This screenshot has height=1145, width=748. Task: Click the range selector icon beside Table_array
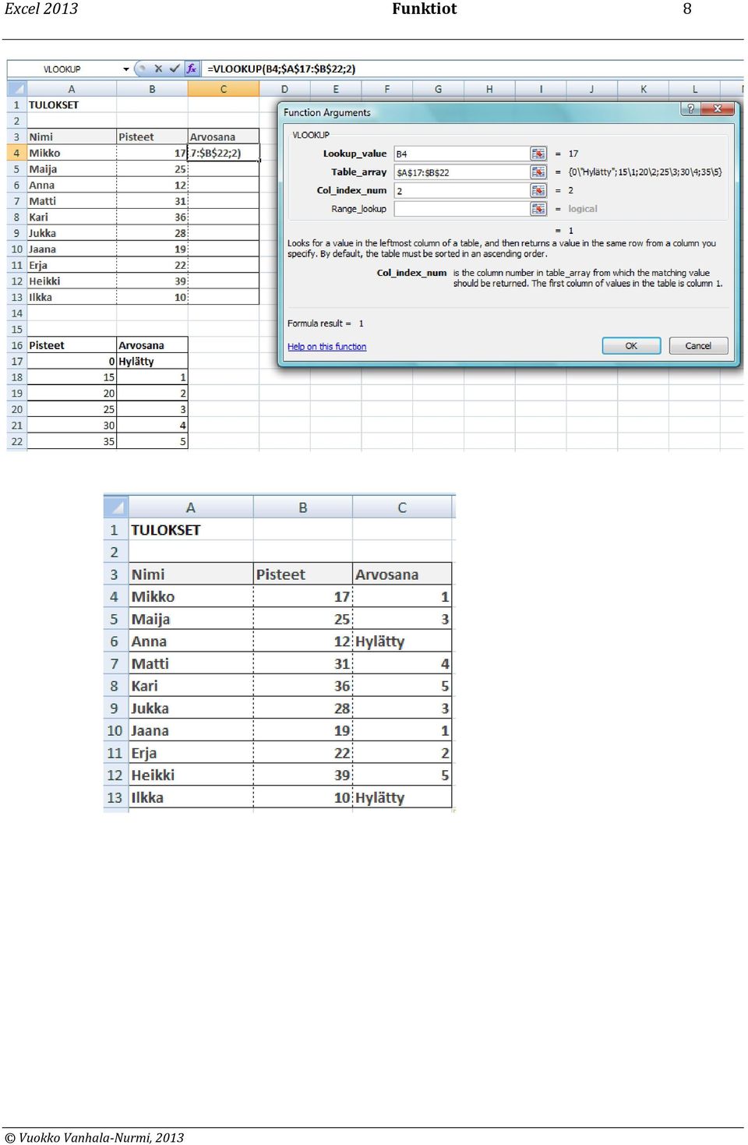click(538, 172)
